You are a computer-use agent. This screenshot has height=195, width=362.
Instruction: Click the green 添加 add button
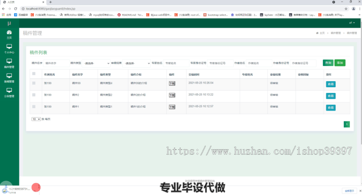pyautogui.click(x=340, y=63)
